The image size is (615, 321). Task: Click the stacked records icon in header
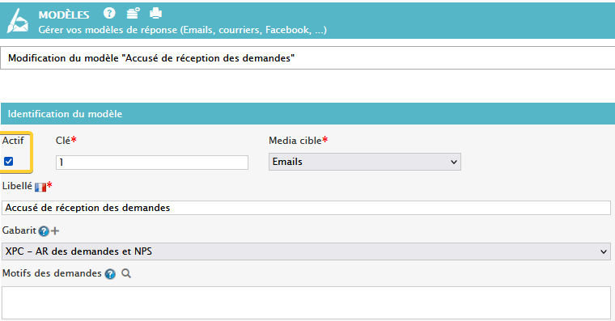coord(133,13)
